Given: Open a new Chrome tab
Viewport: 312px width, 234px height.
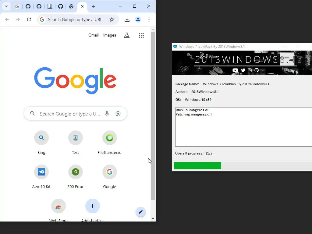Looking at the screenshot, I should click(93, 6).
